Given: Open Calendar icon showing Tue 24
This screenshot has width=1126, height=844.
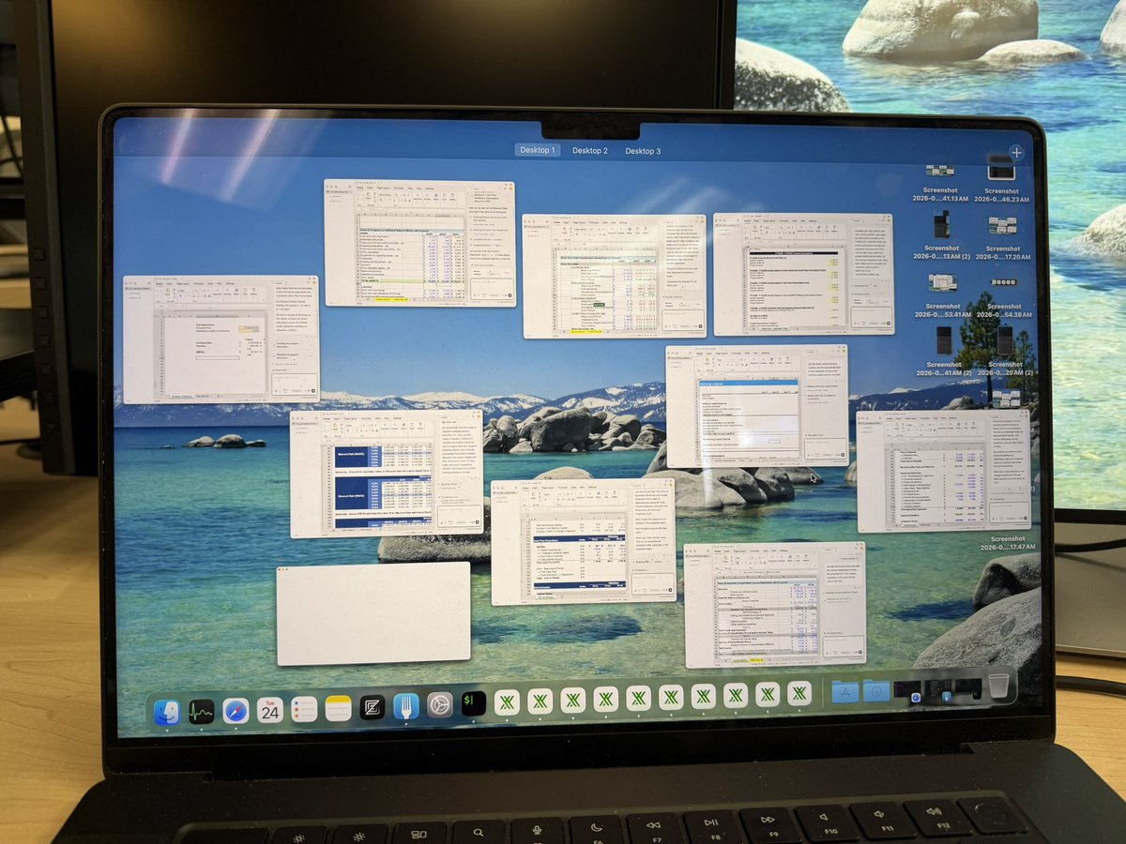Looking at the screenshot, I should (x=270, y=711).
